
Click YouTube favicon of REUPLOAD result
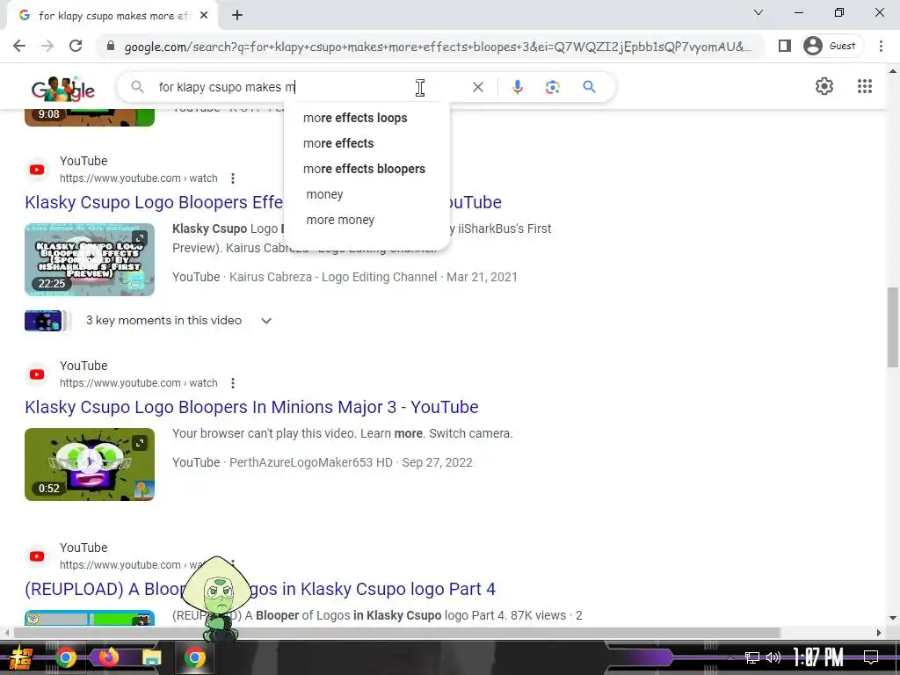tap(37, 556)
